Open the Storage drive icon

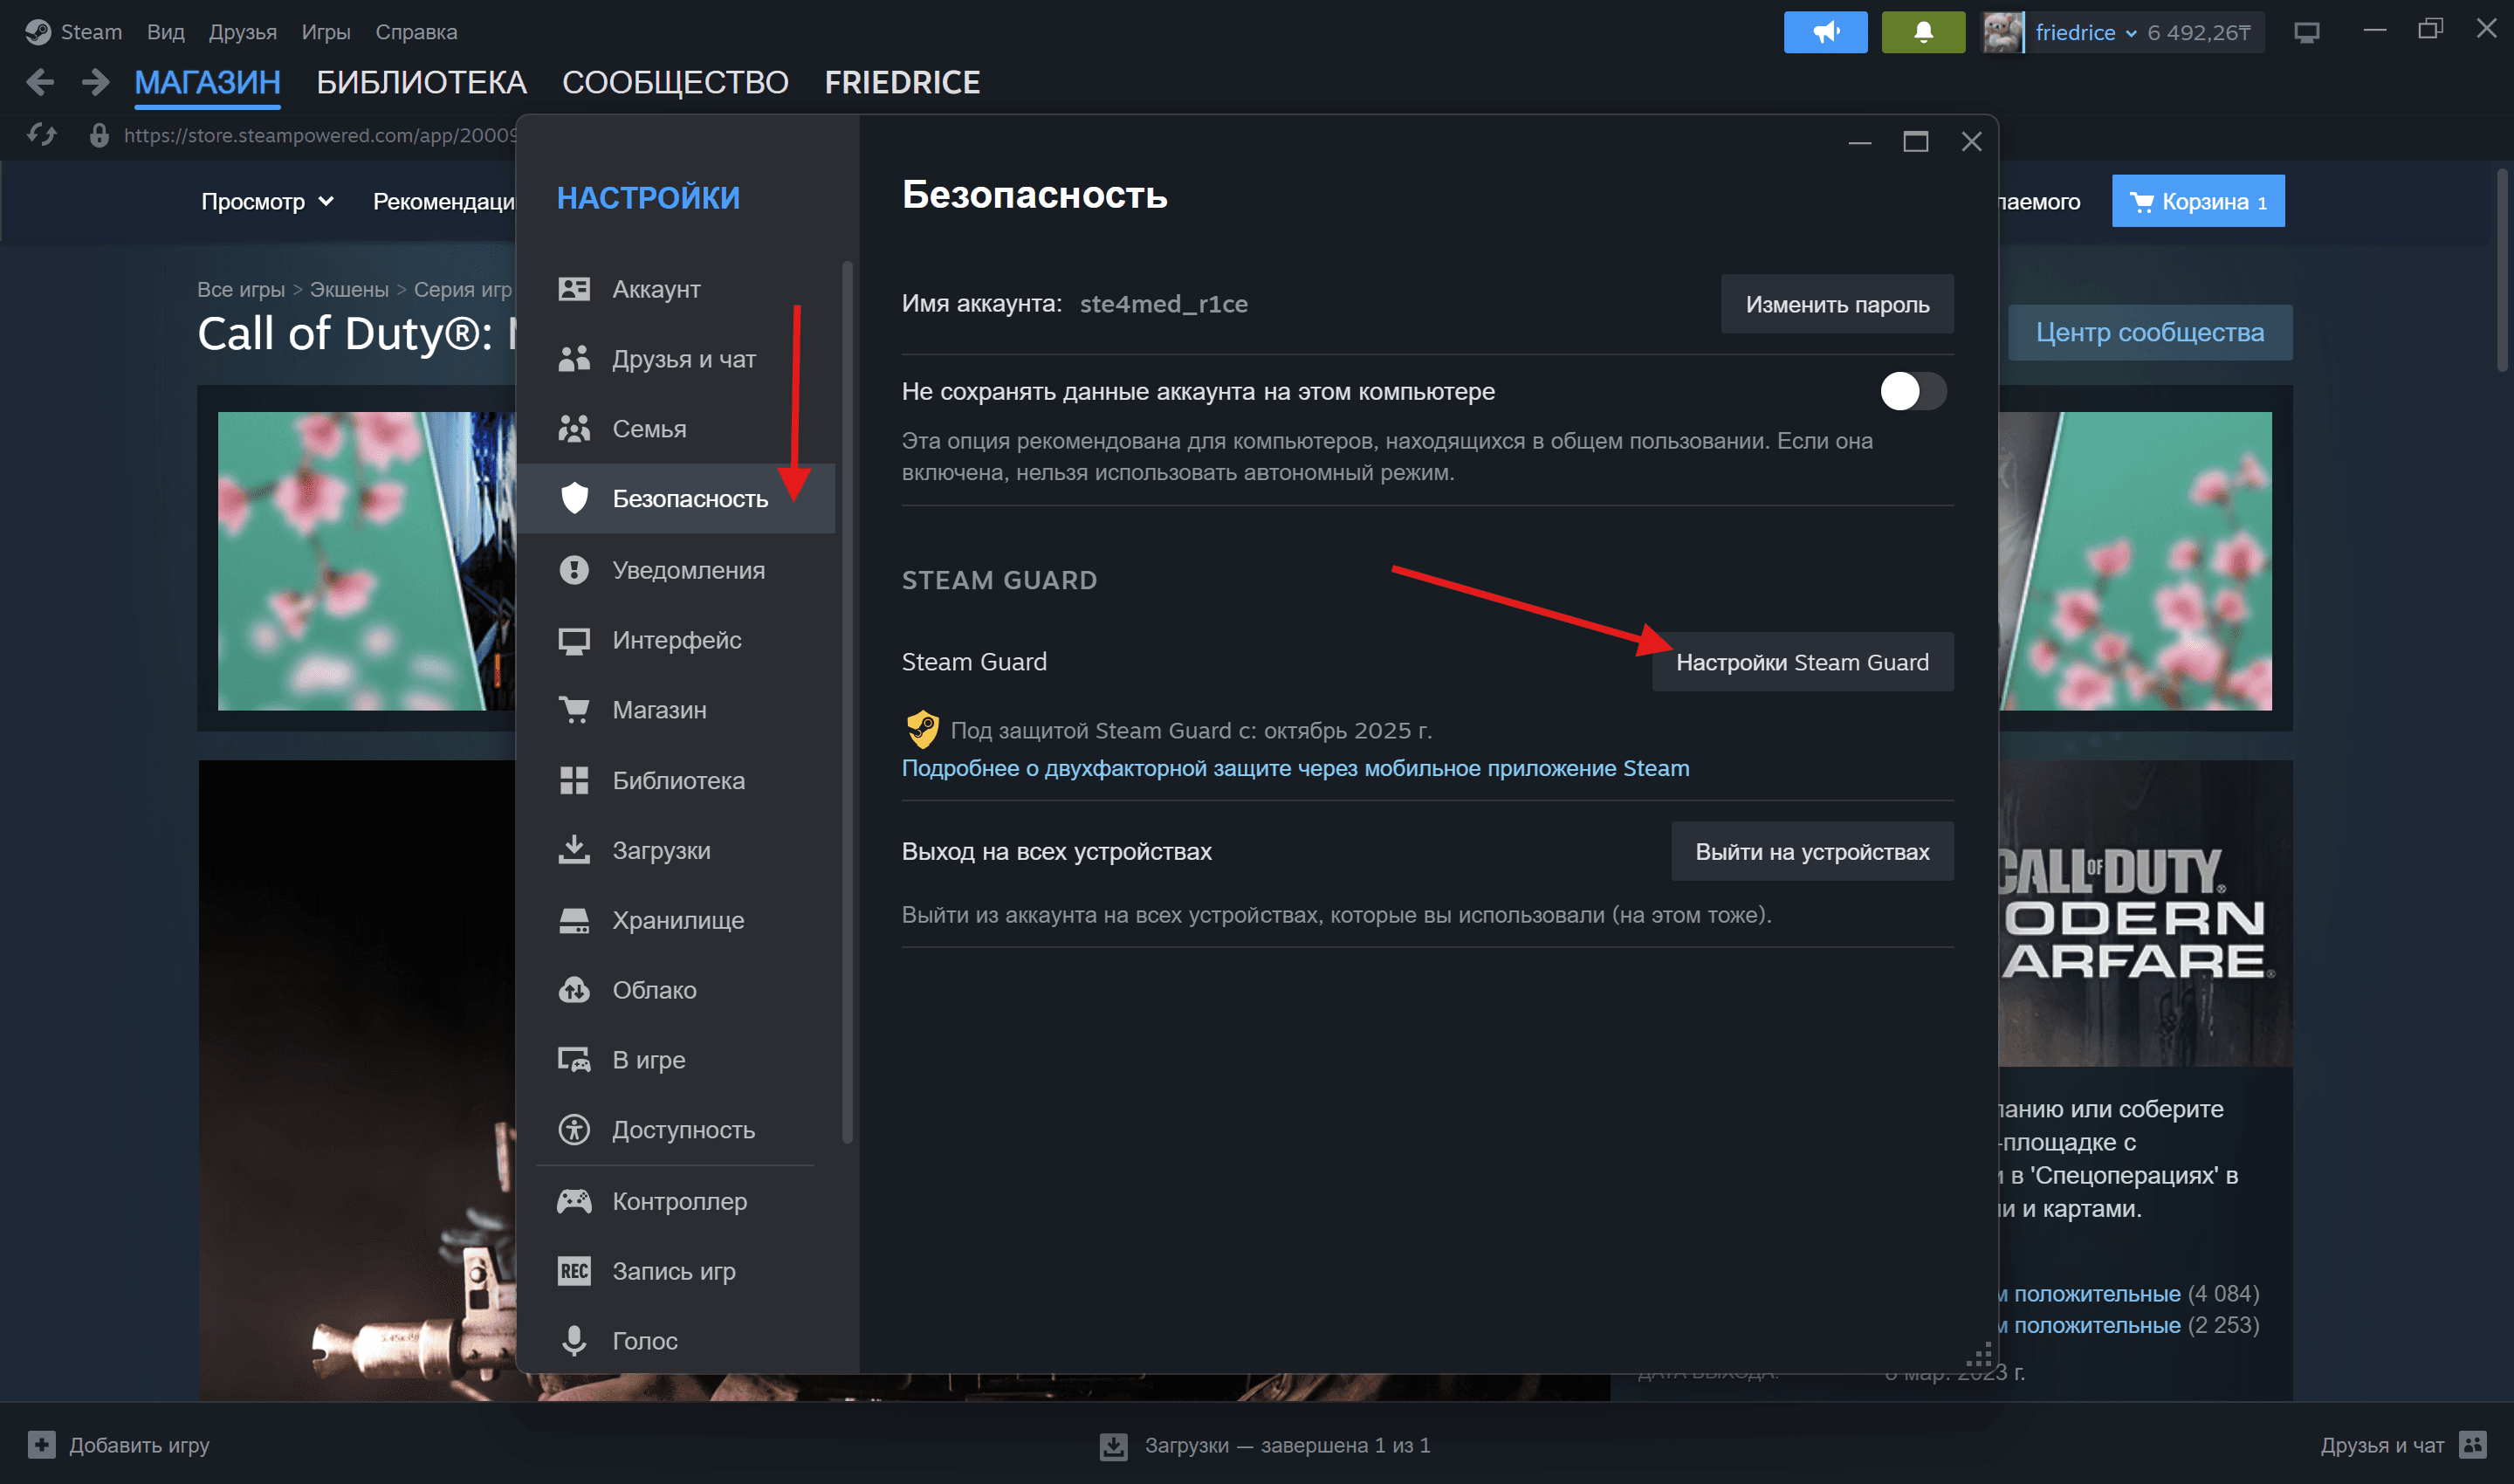574,920
